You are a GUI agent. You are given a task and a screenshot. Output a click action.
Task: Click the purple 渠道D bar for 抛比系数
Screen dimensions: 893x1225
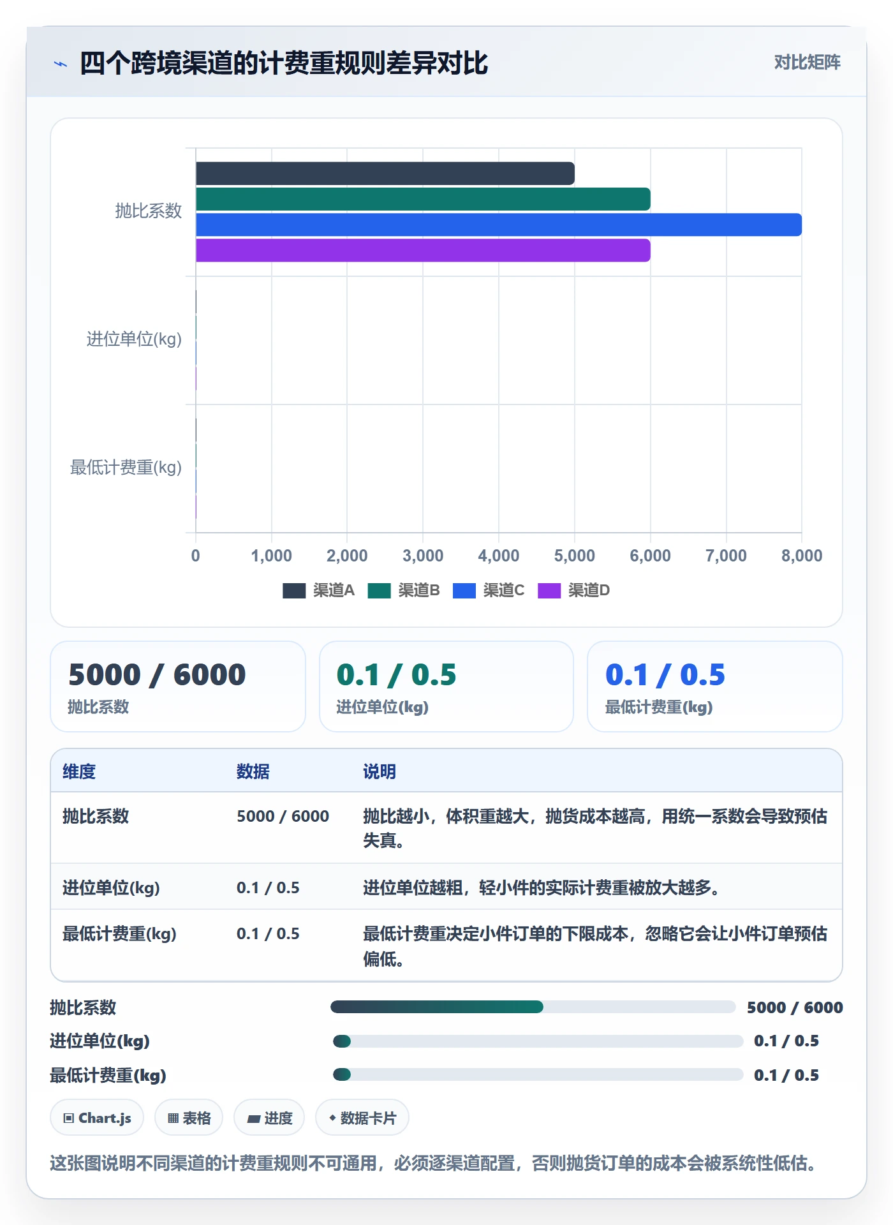[423, 250]
